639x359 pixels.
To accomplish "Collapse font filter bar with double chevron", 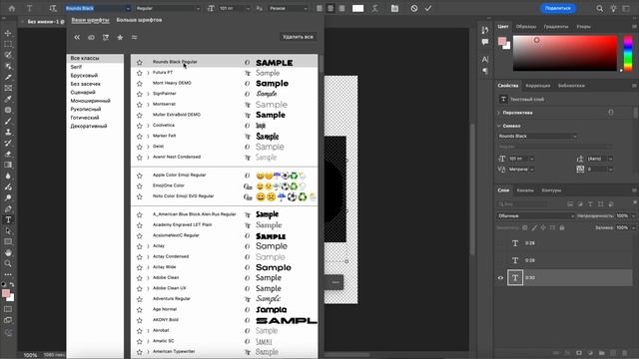I will pos(77,37).
